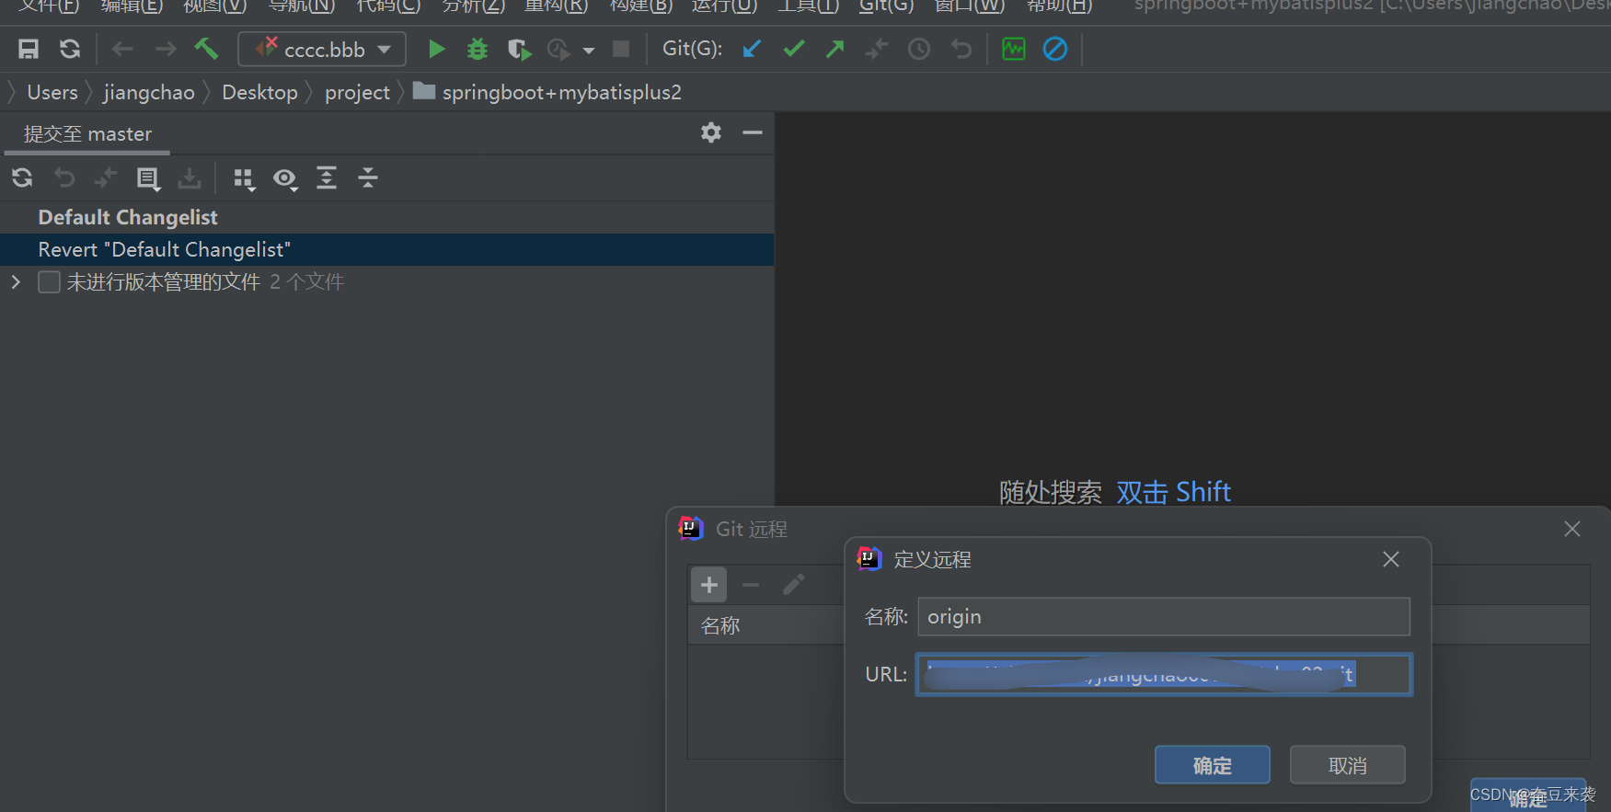Screen dimensions: 1611x812
Task: Select the Default Changelist row
Action: point(386,217)
